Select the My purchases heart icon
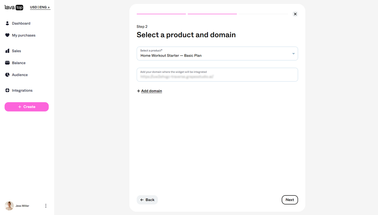 tap(8, 35)
